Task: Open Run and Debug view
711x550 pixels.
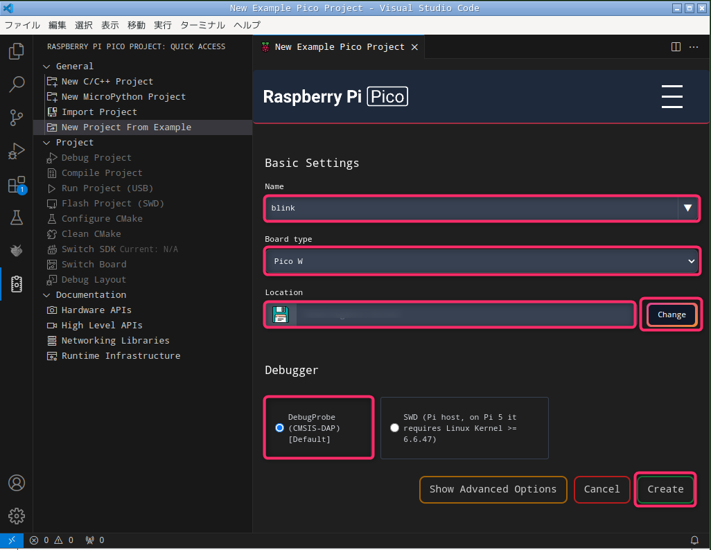Action: (17, 151)
